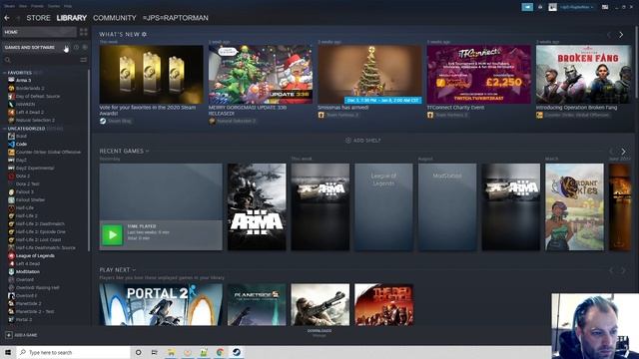Click the ready-to-play filter icon
The height and width of the screenshot is (359, 639).
85,47
